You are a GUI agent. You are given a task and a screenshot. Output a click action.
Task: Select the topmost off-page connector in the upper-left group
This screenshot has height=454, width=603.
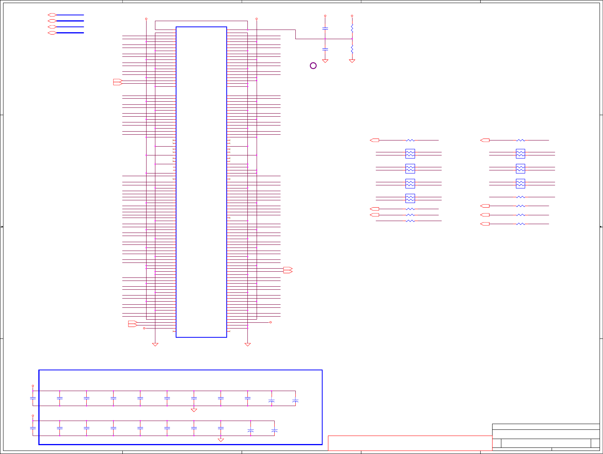click(x=52, y=15)
